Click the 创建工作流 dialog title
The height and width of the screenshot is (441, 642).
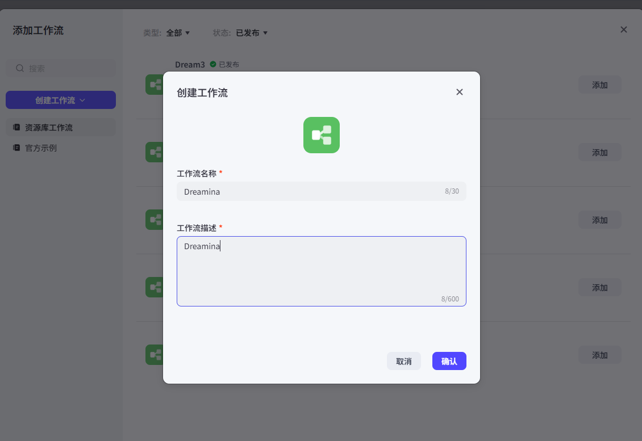pyautogui.click(x=202, y=93)
